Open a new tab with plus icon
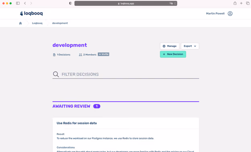This screenshot has width=251, height=152. pyautogui.click(x=241, y=3)
